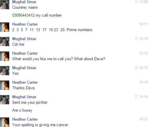Click Heather Carter name above 'Thanks Dave.'
The width and height of the screenshot is (148, 127).
25,82
